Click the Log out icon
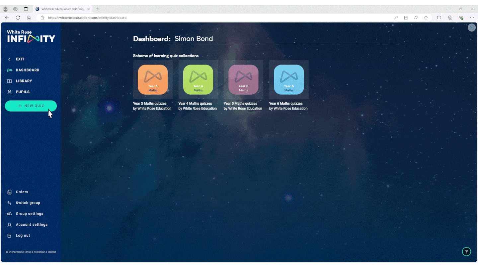 (9, 236)
